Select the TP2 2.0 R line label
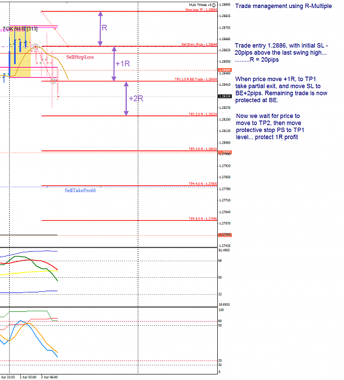 (x=203, y=114)
